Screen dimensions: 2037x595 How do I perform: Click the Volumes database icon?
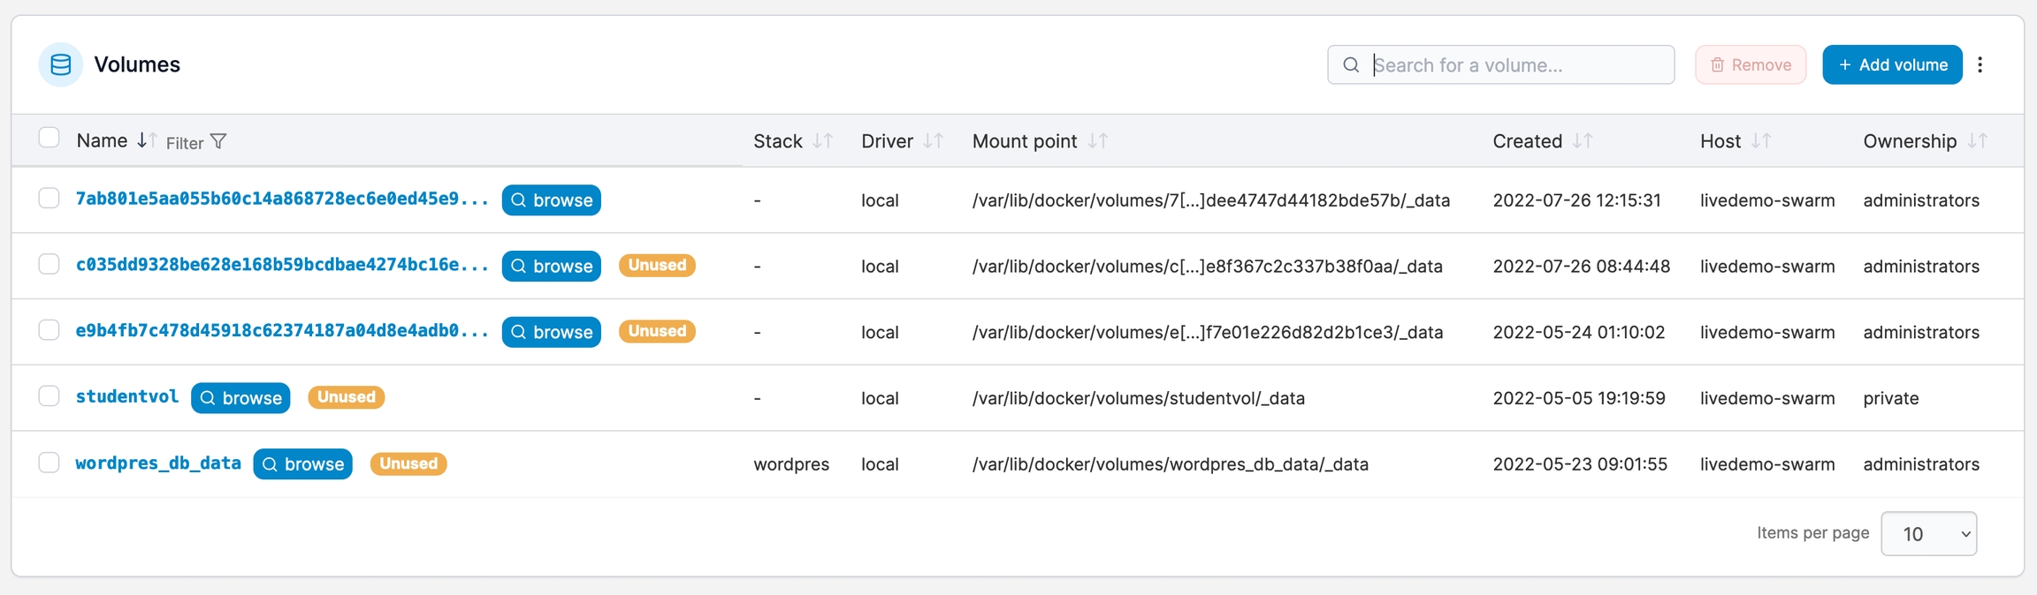60,64
